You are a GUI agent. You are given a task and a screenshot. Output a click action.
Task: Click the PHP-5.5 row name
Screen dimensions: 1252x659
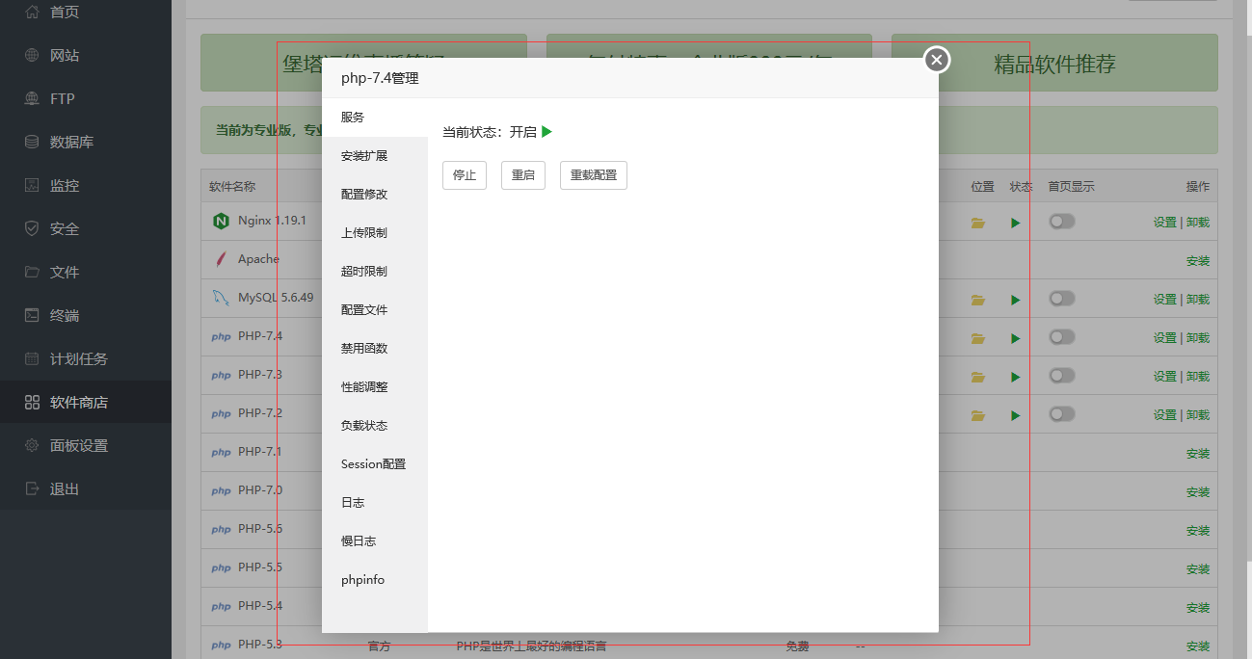click(x=260, y=567)
